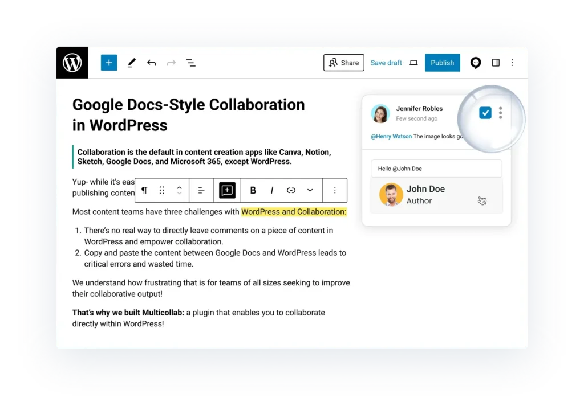Click John Doe's avatar picture

391,195
